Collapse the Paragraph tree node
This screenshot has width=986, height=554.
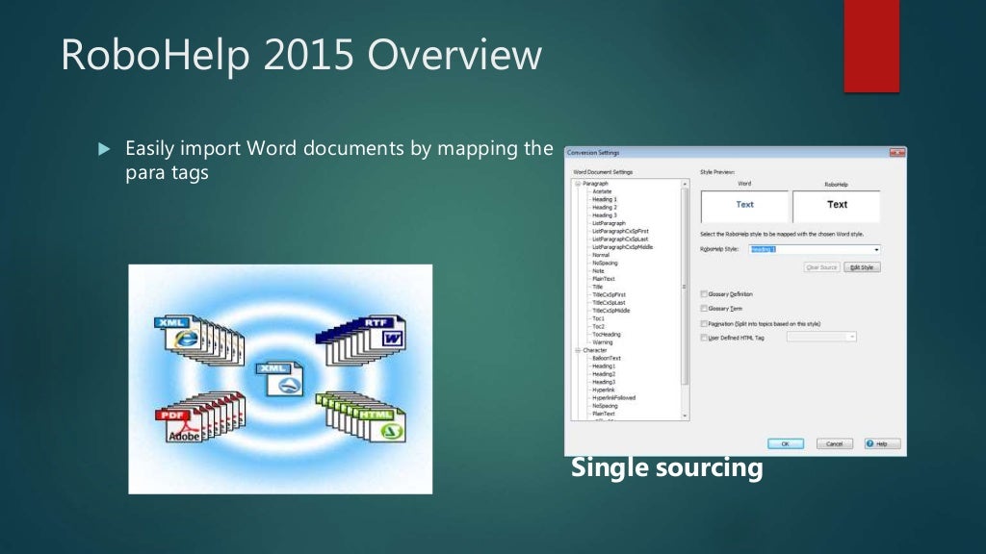click(x=578, y=184)
